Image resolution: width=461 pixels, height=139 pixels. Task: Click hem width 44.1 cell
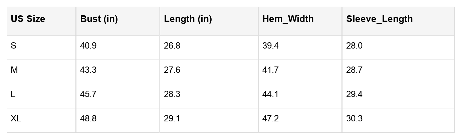click(x=270, y=94)
